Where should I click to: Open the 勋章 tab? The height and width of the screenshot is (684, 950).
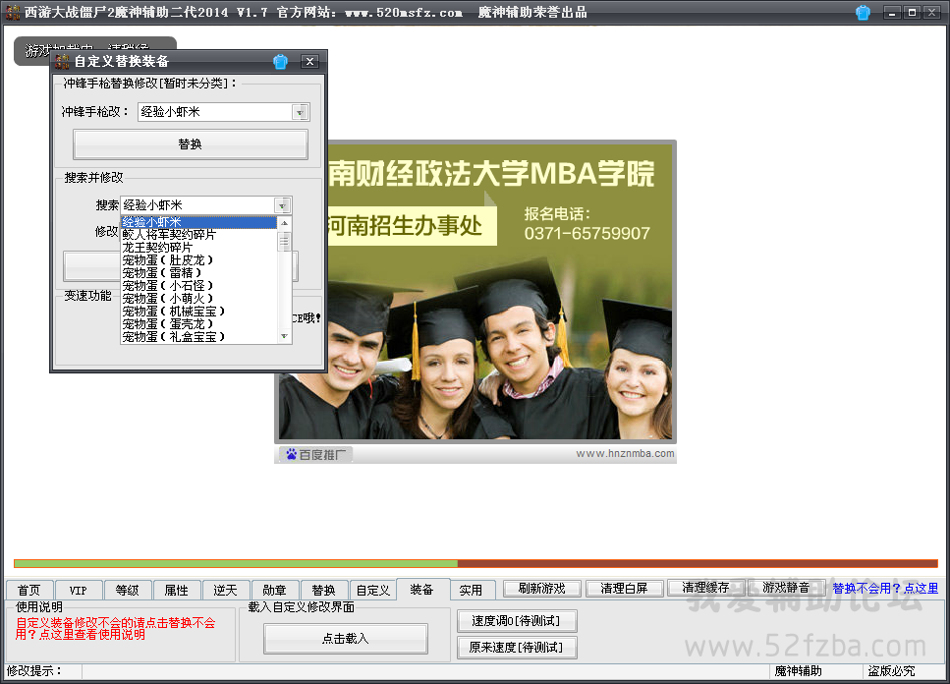[x=274, y=590]
